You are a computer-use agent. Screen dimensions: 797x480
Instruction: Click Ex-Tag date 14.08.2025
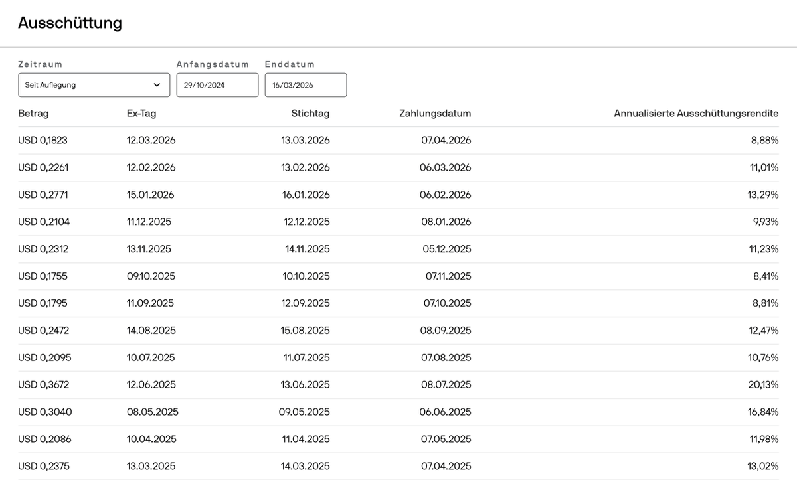[151, 331]
